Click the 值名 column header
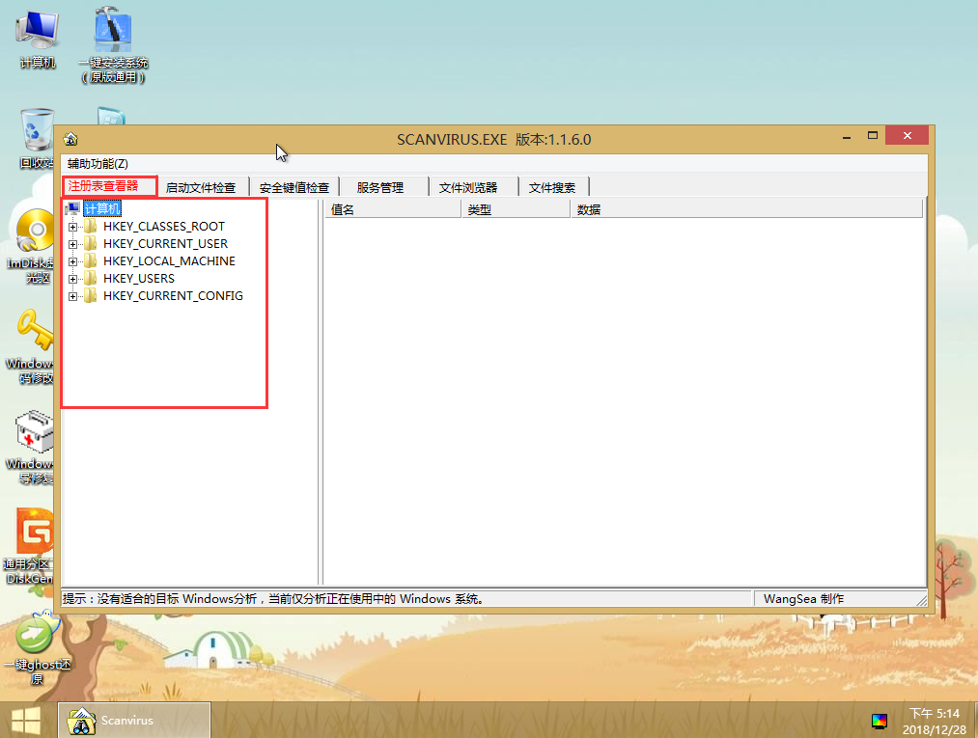 [391, 209]
